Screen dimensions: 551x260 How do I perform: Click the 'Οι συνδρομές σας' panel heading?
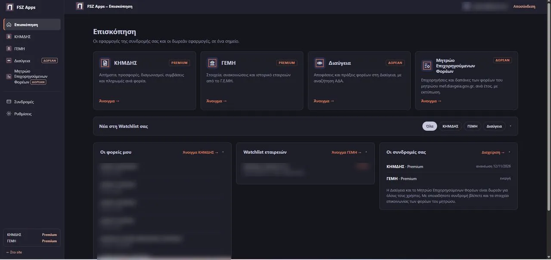click(x=406, y=152)
